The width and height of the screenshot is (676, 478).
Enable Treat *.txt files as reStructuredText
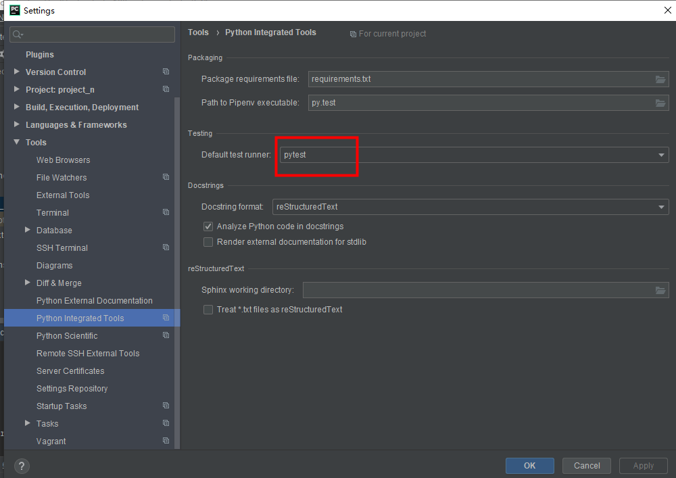208,310
